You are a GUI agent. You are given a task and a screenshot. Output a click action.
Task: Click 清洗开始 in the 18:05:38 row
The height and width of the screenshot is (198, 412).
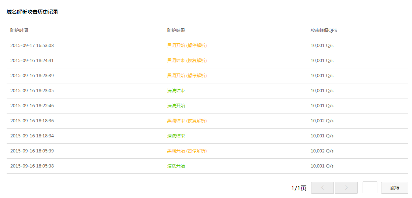tap(176, 166)
